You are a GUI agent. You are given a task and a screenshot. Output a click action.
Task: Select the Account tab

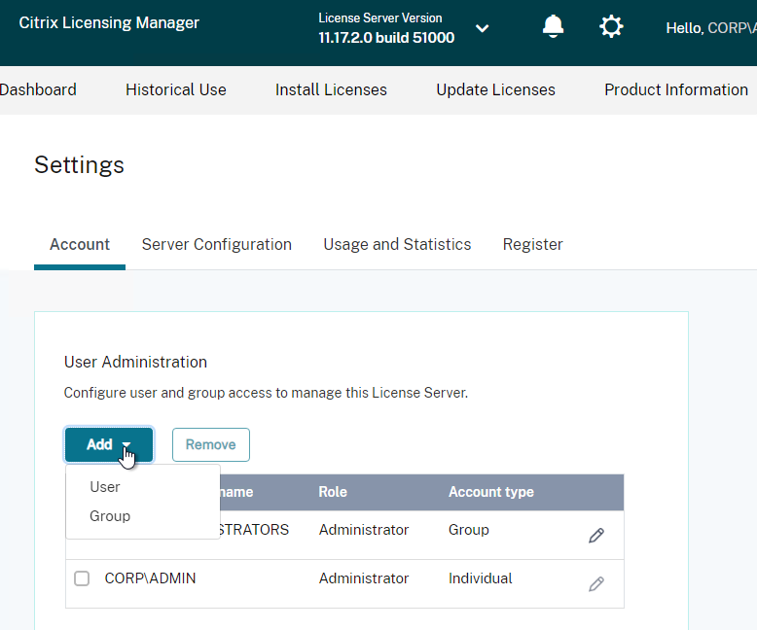pyautogui.click(x=80, y=244)
